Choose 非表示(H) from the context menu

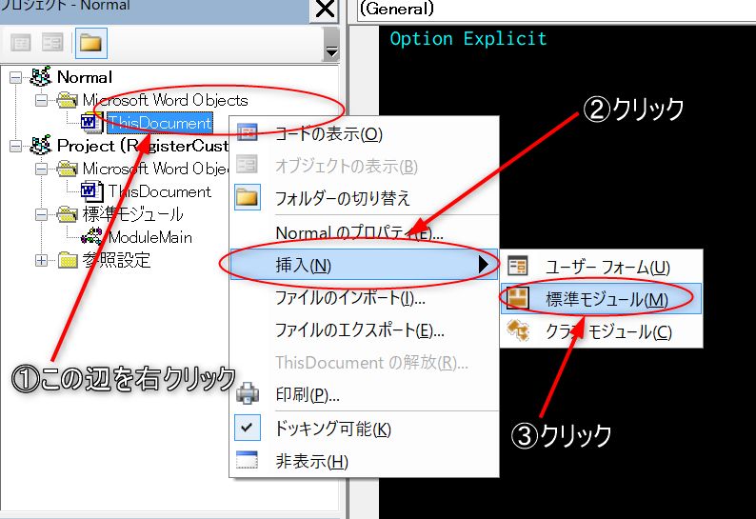[364, 461]
